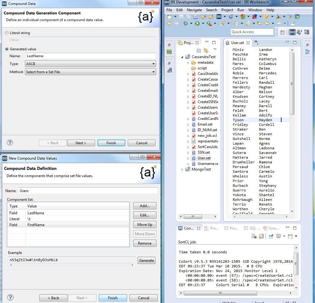
Task: Click the Pin Console icon
Action: [271, 236]
